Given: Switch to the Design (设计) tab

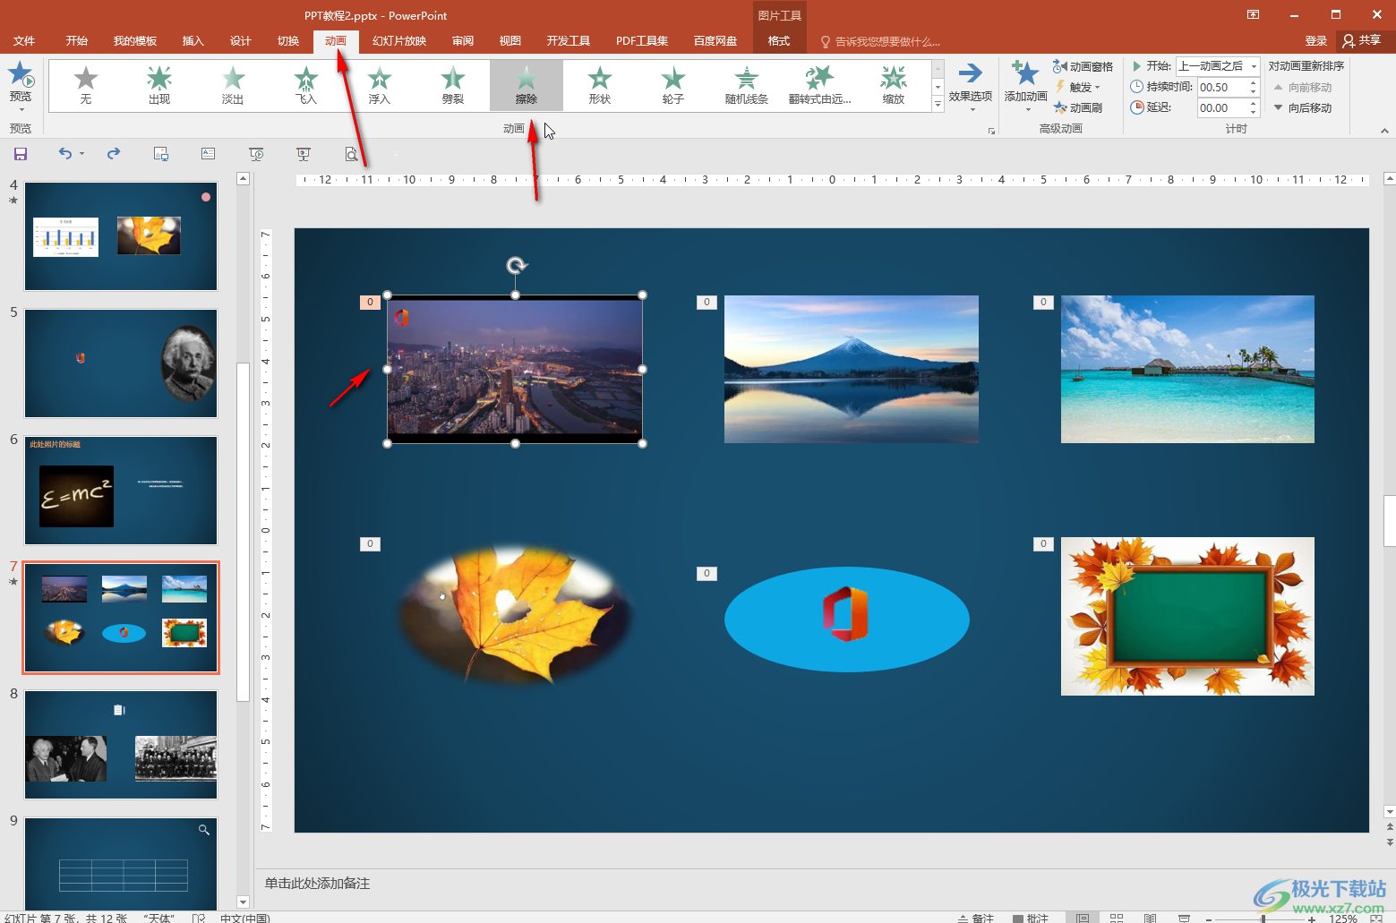Looking at the screenshot, I should tap(241, 41).
